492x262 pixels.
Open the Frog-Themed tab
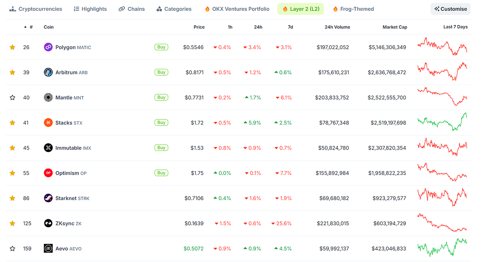click(x=354, y=9)
